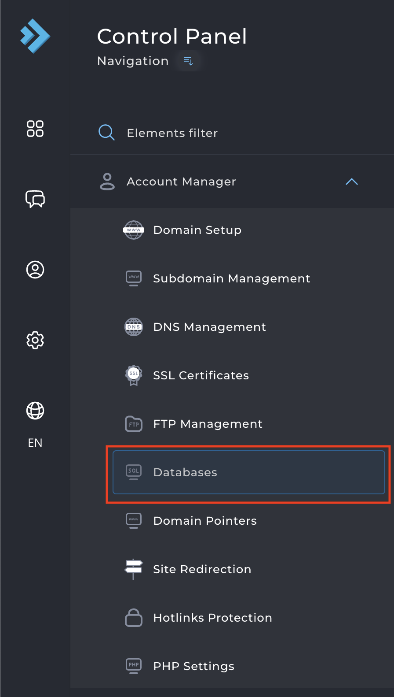Viewport: 394px width, 697px height.
Task: Click the globe language icon
Action: pos(35,411)
